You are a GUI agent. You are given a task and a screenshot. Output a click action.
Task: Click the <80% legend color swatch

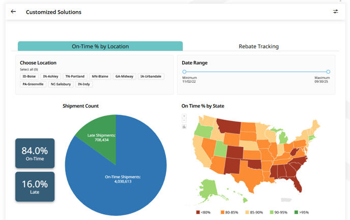(x=198, y=212)
